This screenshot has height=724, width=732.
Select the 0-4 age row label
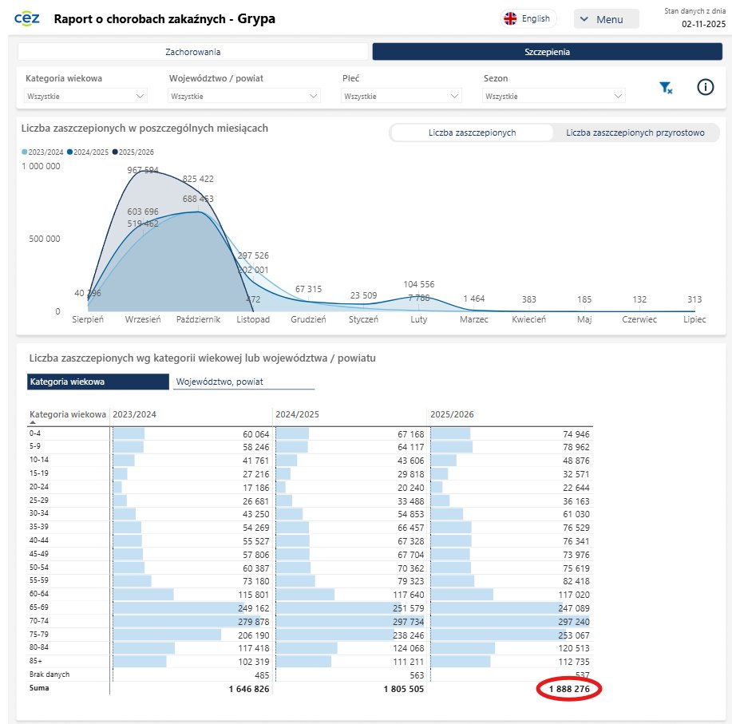pyautogui.click(x=35, y=433)
